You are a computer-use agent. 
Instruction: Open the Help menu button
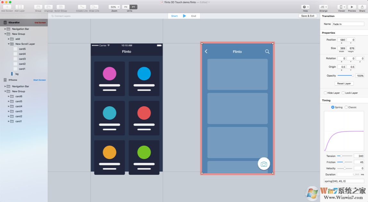(x=305, y=7)
